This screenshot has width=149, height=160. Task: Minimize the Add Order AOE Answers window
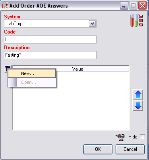tap(124, 6)
